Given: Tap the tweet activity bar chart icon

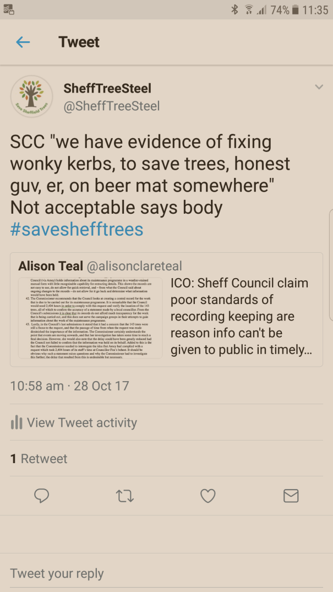Looking at the screenshot, I should click(x=17, y=423).
